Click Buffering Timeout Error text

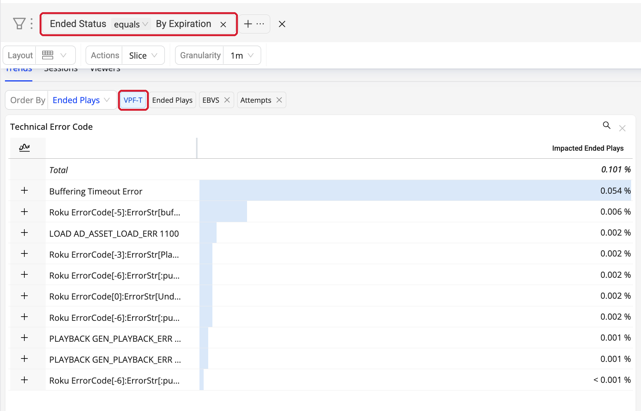tap(96, 191)
